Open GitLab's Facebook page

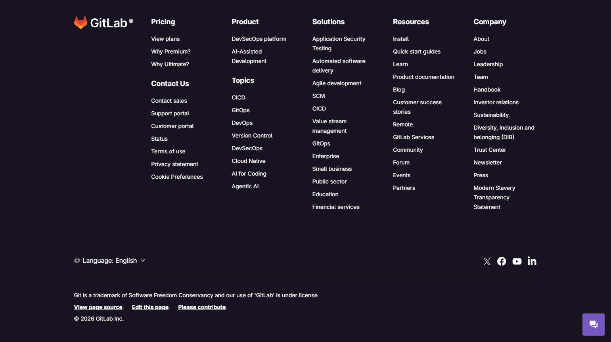click(x=502, y=261)
